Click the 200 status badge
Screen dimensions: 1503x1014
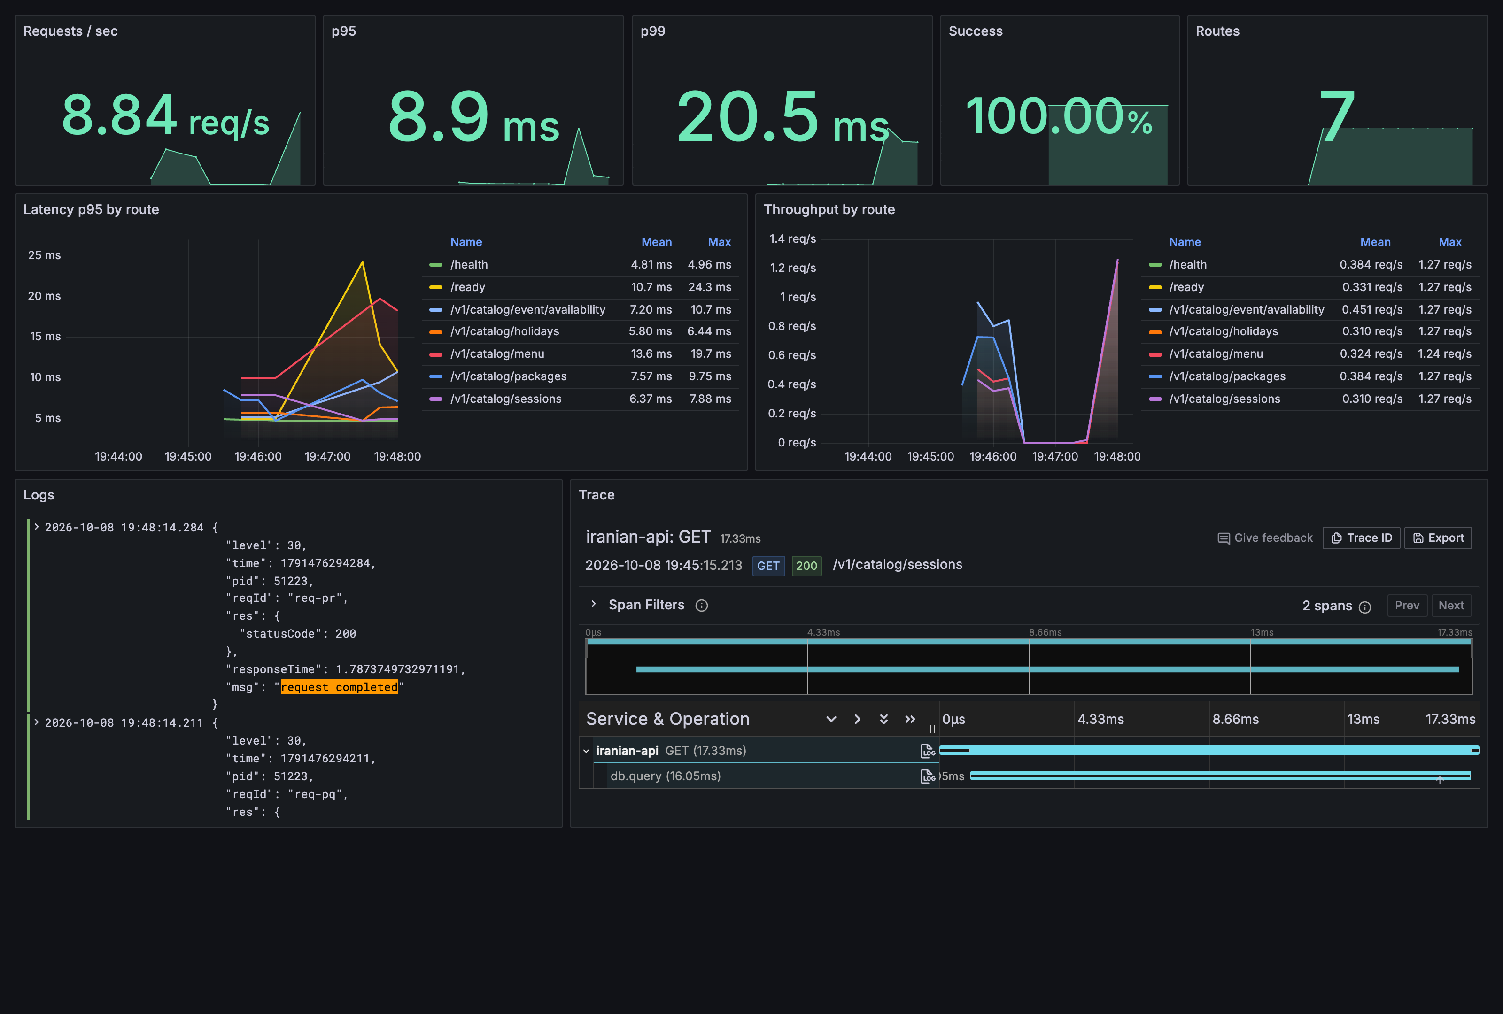(x=806, y=566)
